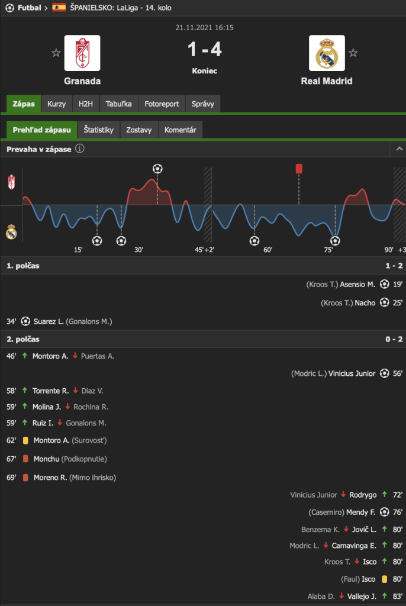
Task: Click the Futbal breadcrumb link
Action: tap(29, 8)
